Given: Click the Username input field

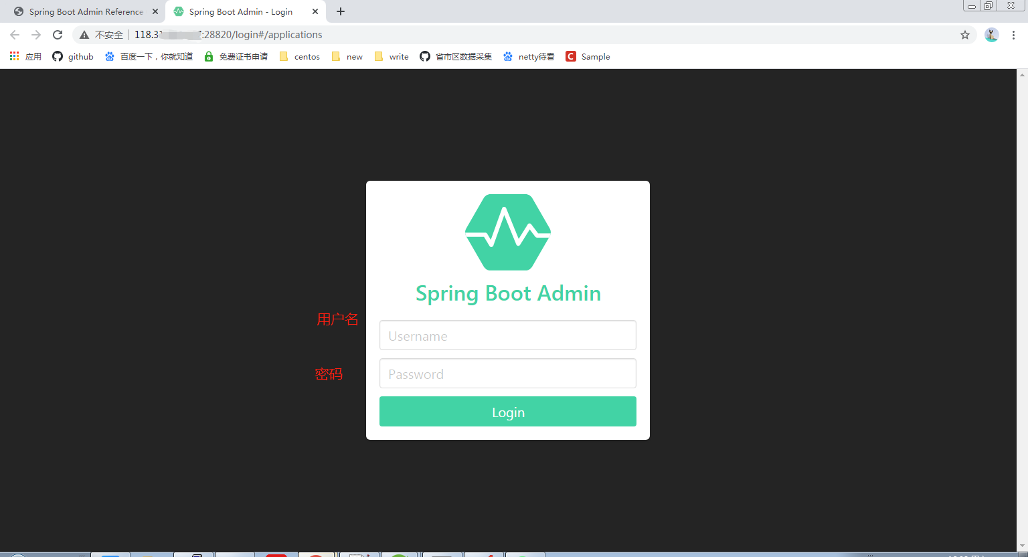Looking at the screenshot, I should coord(507,335).
